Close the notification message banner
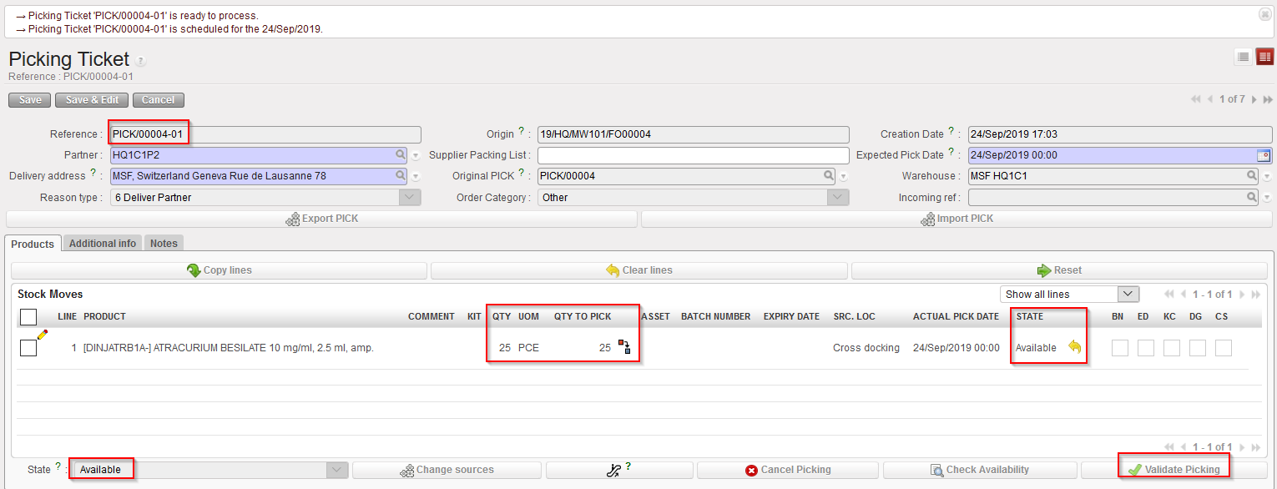This screenshot has width=1277, height=489. coord(1264,14)
